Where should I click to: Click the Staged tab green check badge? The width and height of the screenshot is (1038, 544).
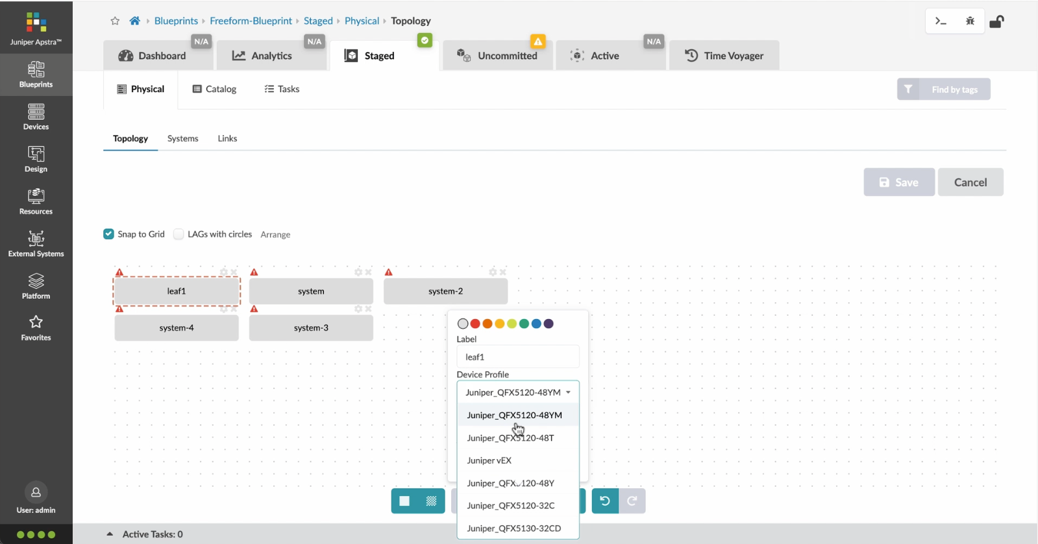click(425, 41)
